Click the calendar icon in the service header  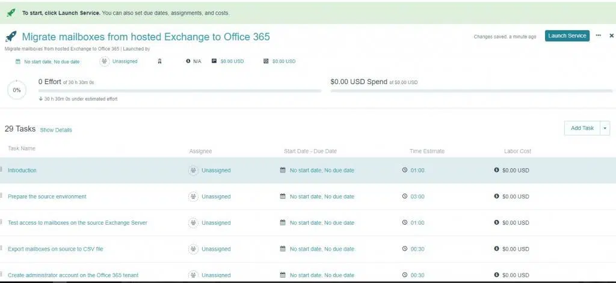18,61
